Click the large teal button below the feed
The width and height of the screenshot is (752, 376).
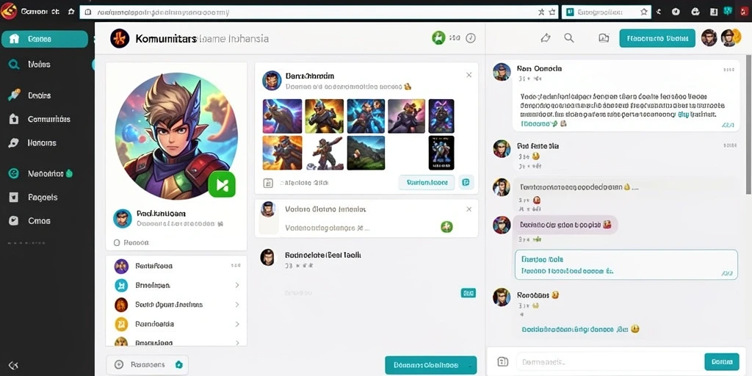click(430, 365)
